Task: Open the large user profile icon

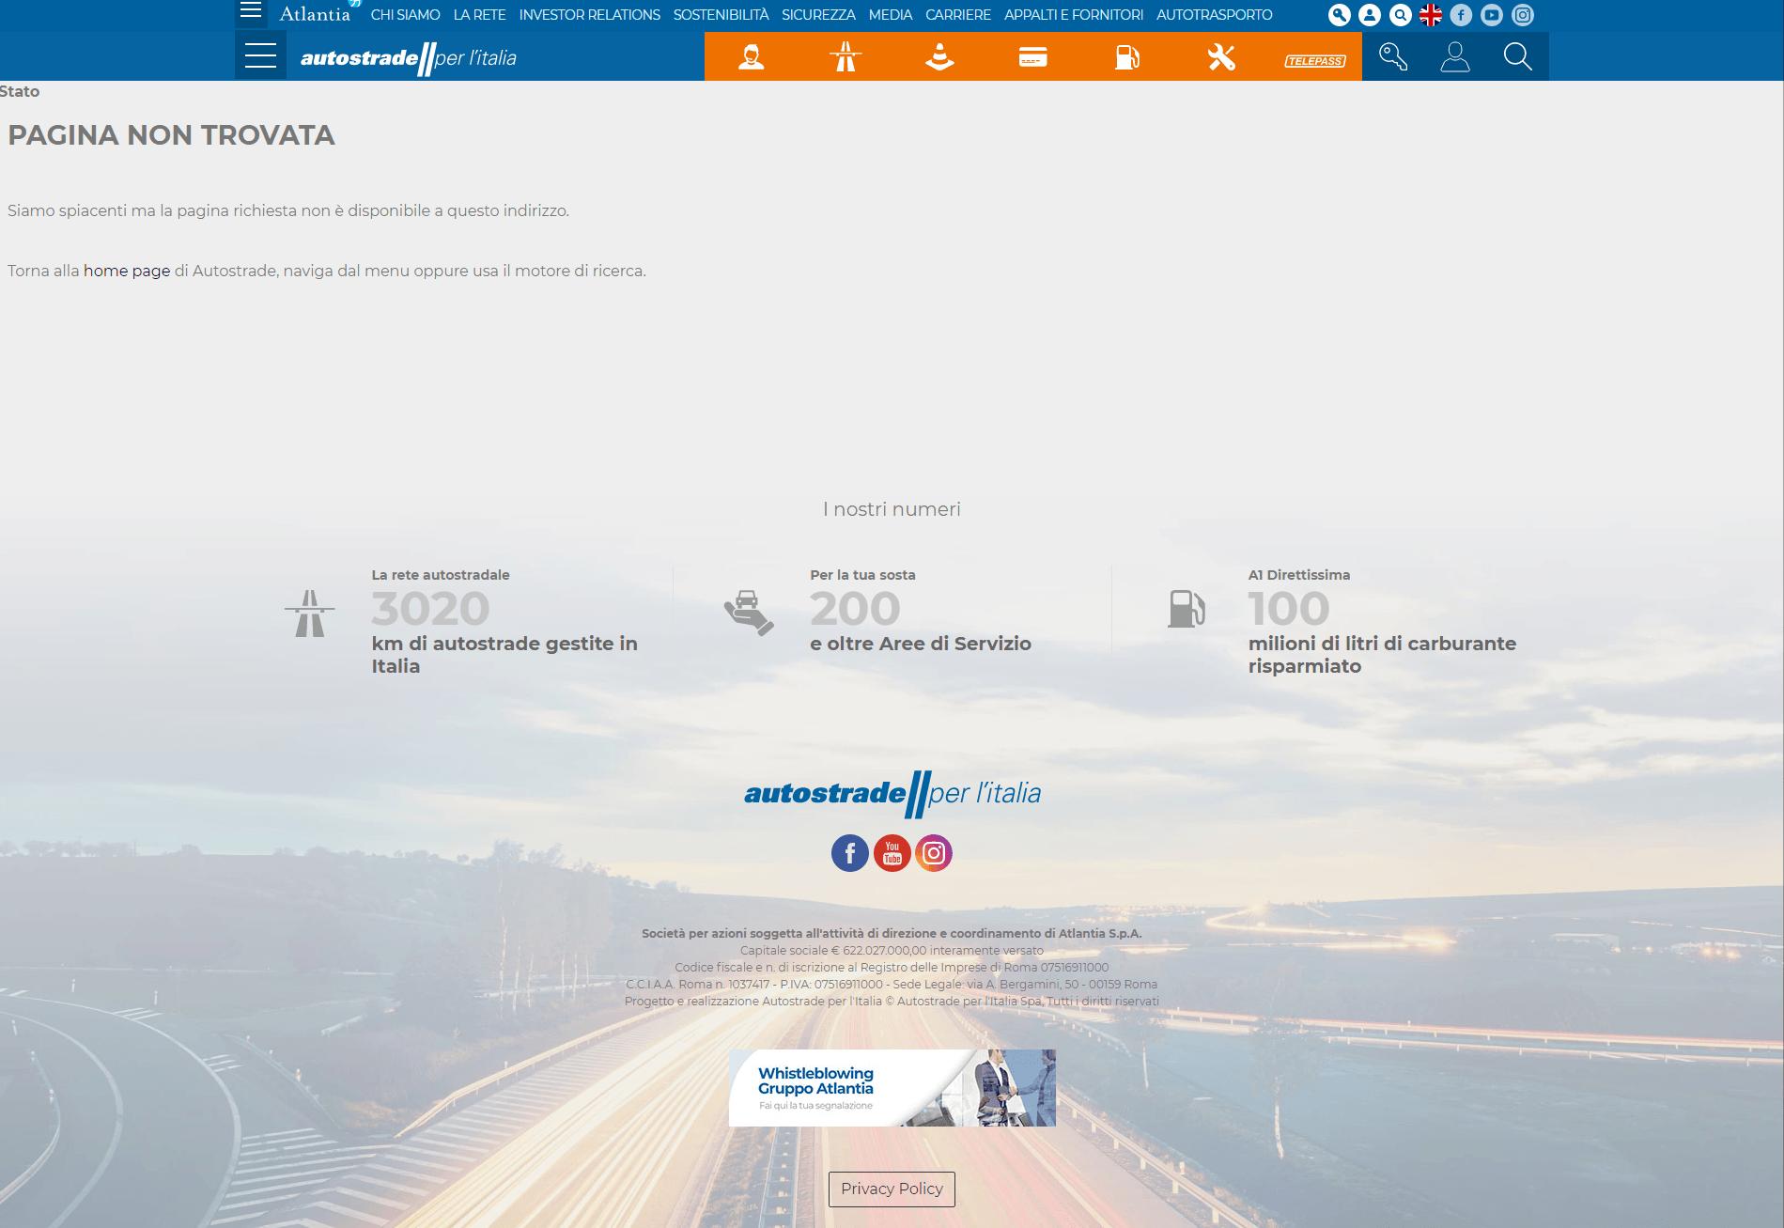Action: tap(1454, 57)
